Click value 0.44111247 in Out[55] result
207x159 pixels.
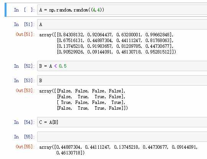point(97,147)
